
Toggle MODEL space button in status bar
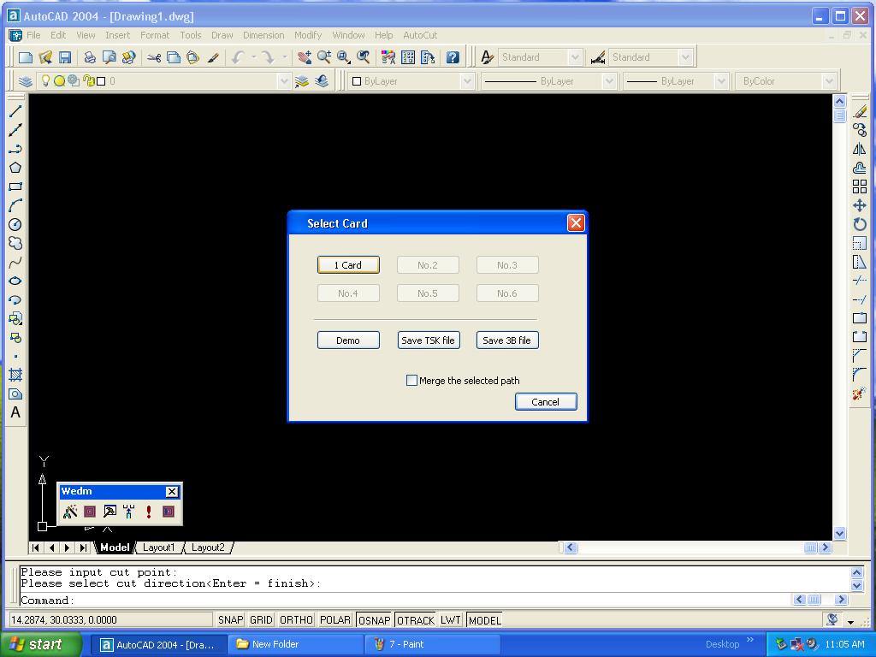click(485, 620)
